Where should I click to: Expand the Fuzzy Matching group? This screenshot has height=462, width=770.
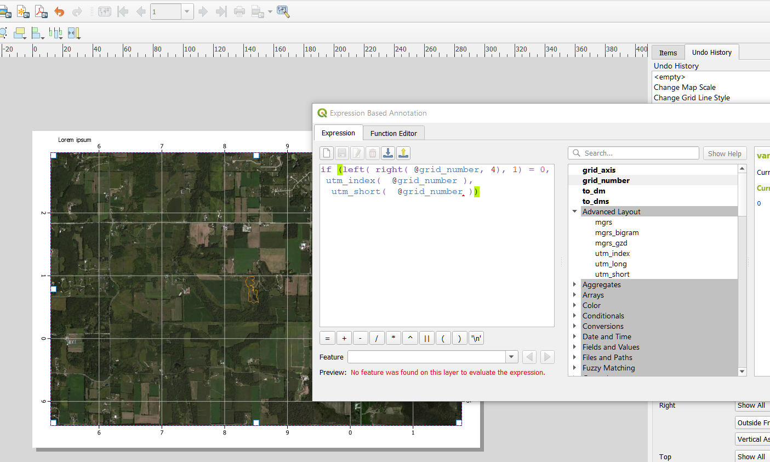point(574,368)
